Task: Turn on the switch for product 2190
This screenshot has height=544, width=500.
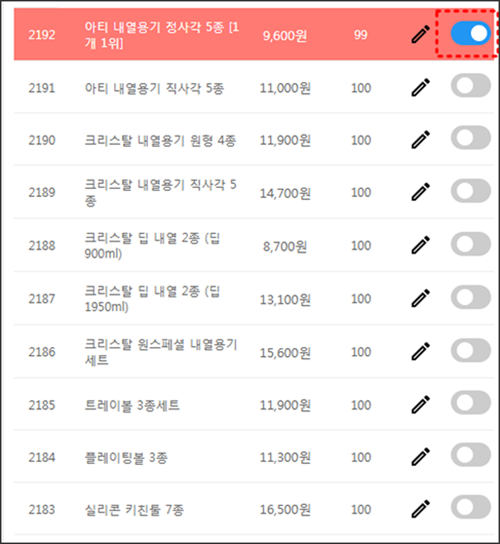Action: (x=470, y=138)
